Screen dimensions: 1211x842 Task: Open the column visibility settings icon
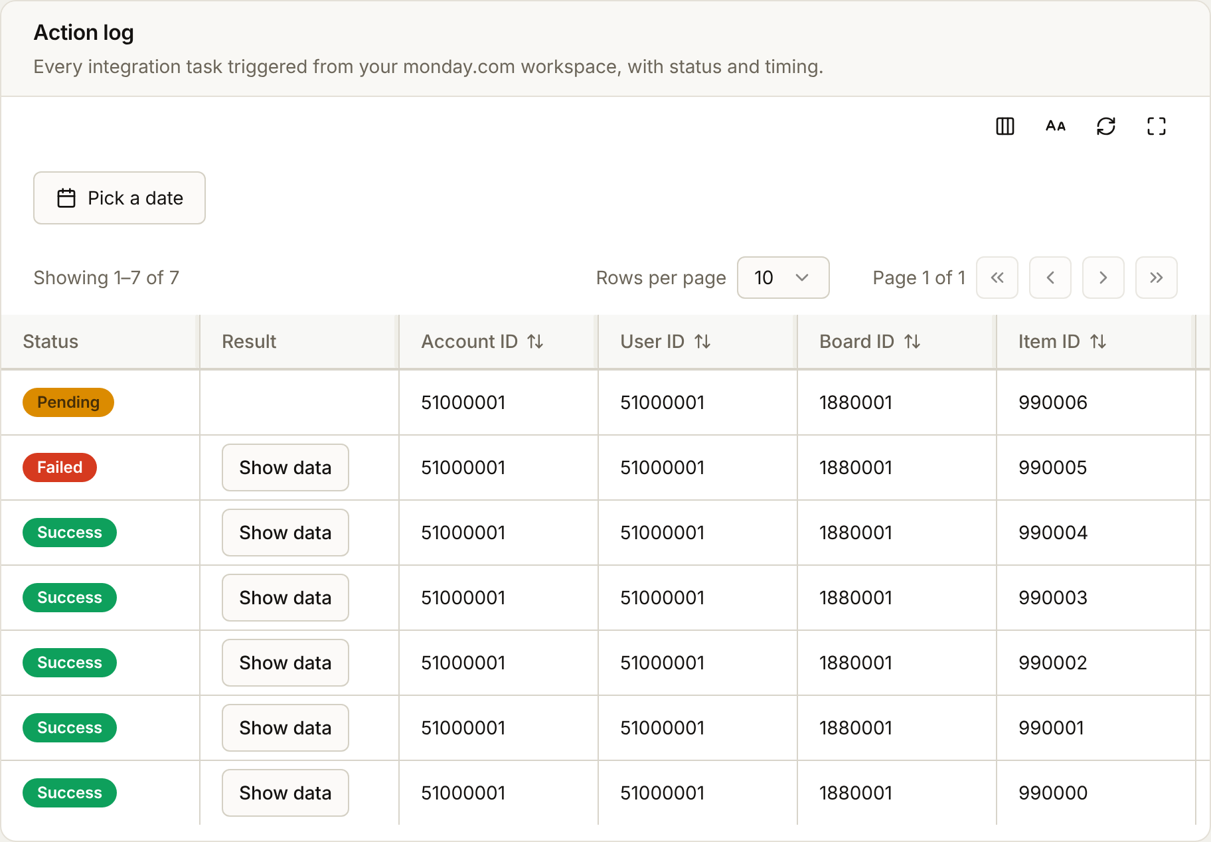[1005, 126]
